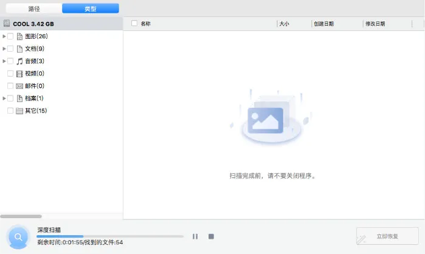This screenshot has width=425, height=254.
Task: Switch to the 路径 tab
Action: tap(34, 9)
